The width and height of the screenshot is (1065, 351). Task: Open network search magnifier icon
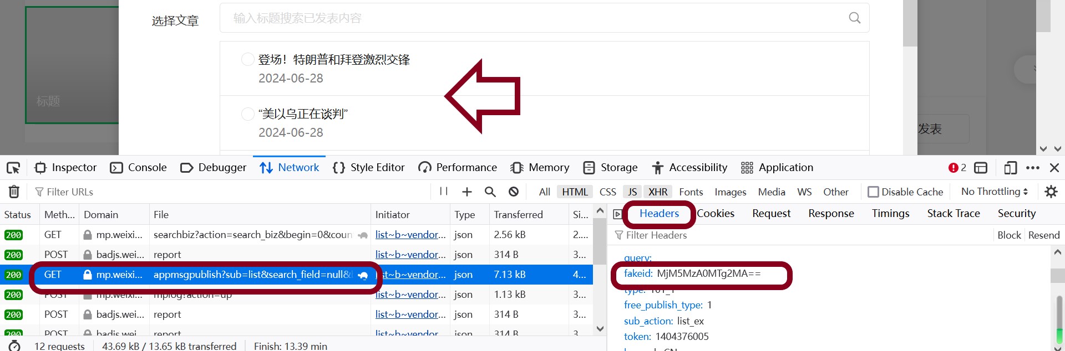click(x=490, y=192)
